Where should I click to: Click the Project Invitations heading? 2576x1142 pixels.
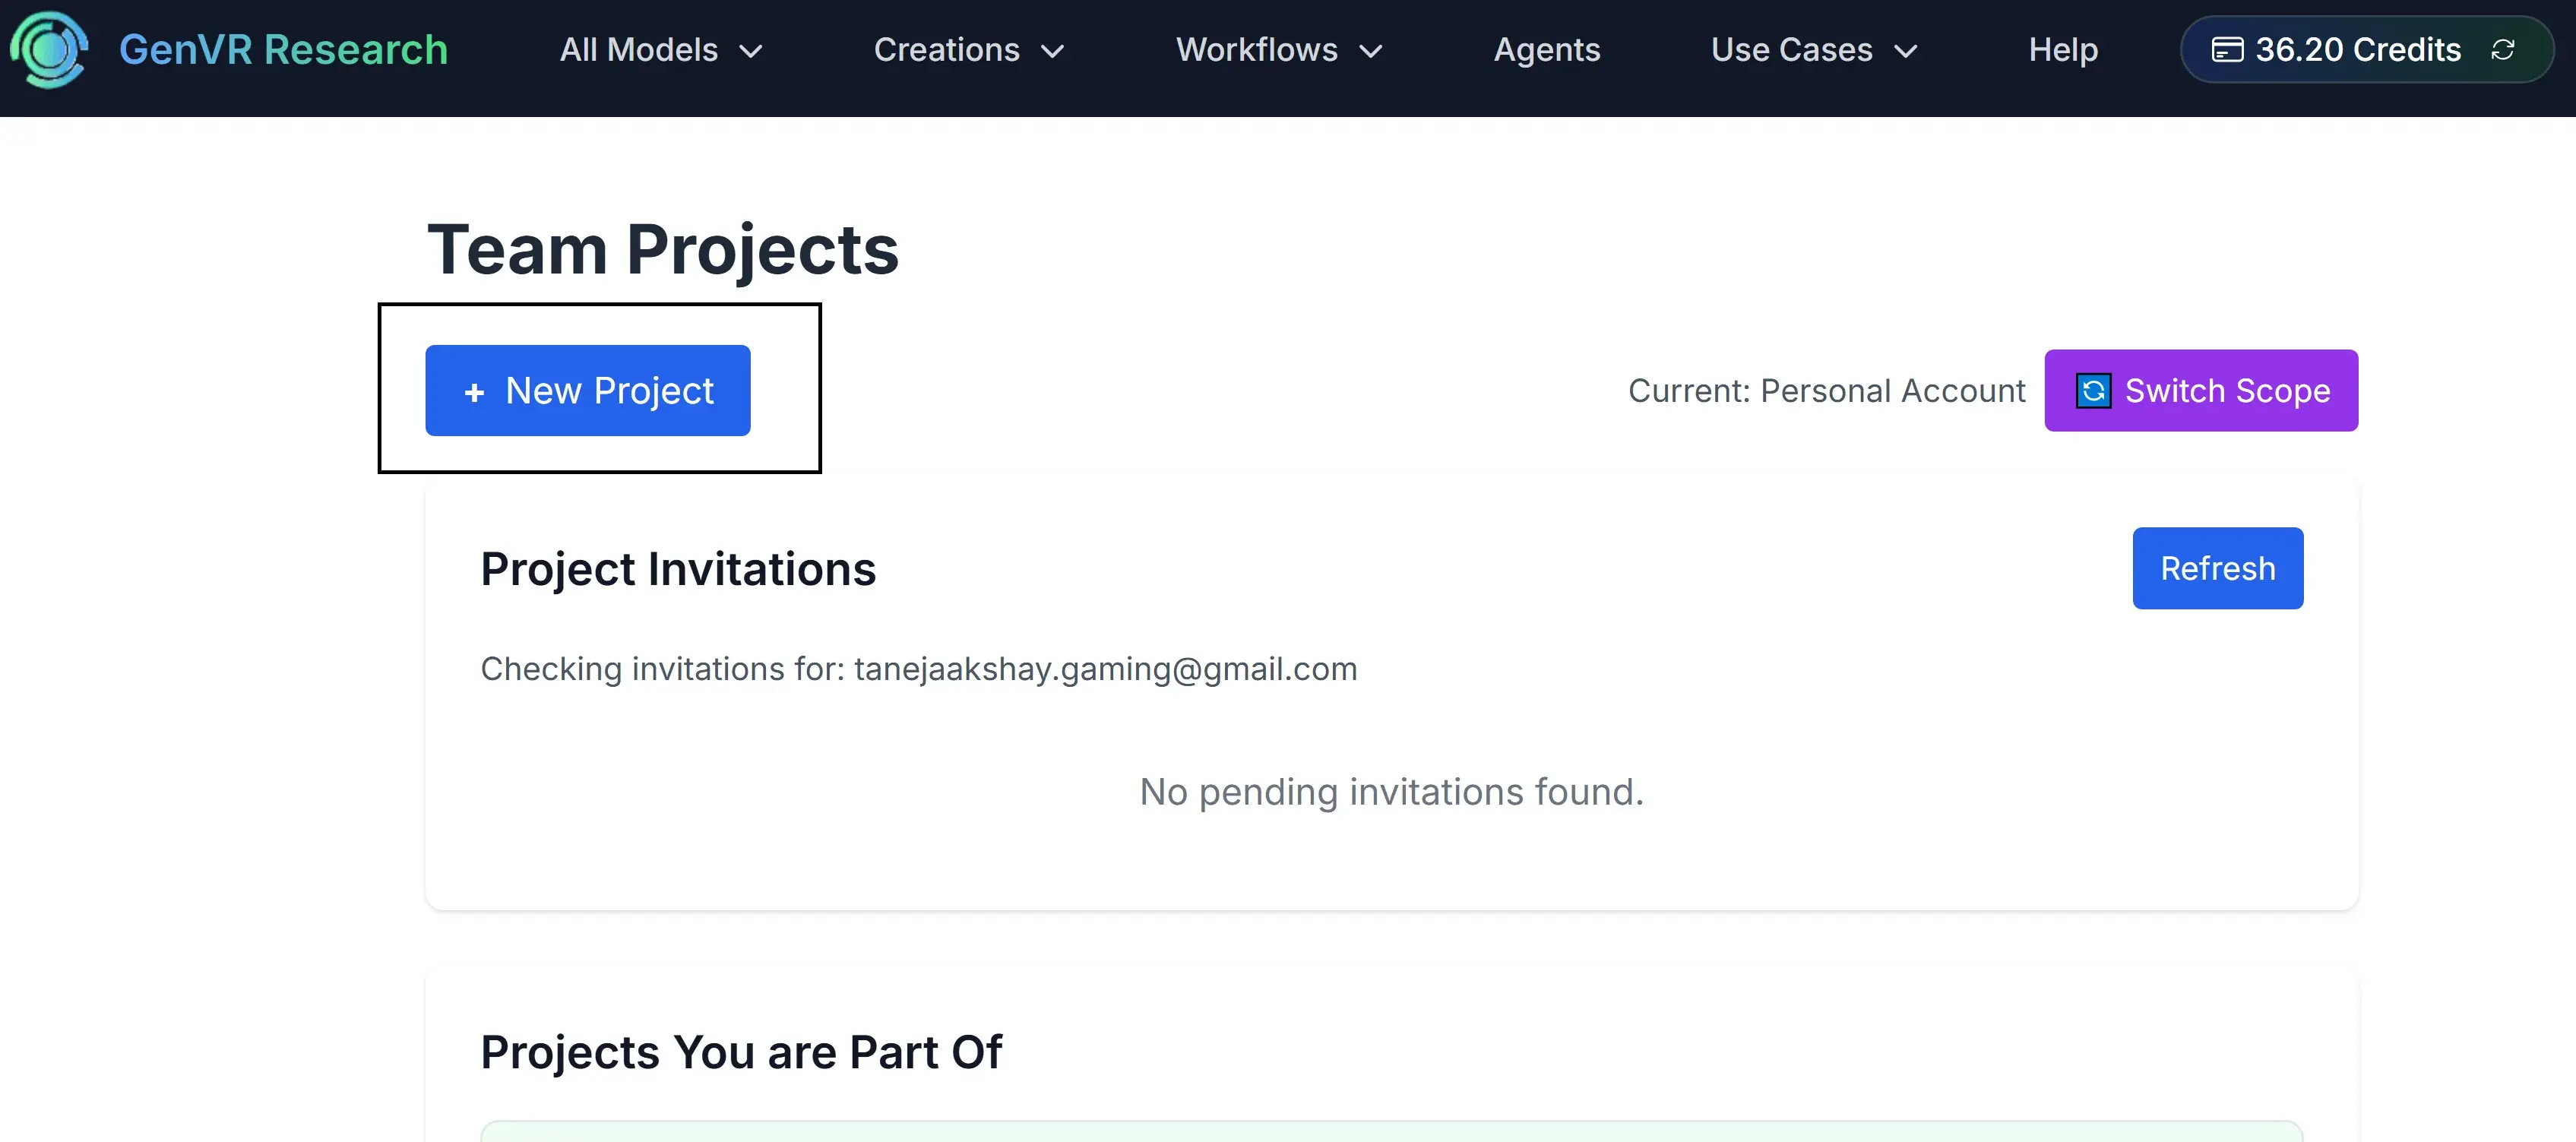678,568
